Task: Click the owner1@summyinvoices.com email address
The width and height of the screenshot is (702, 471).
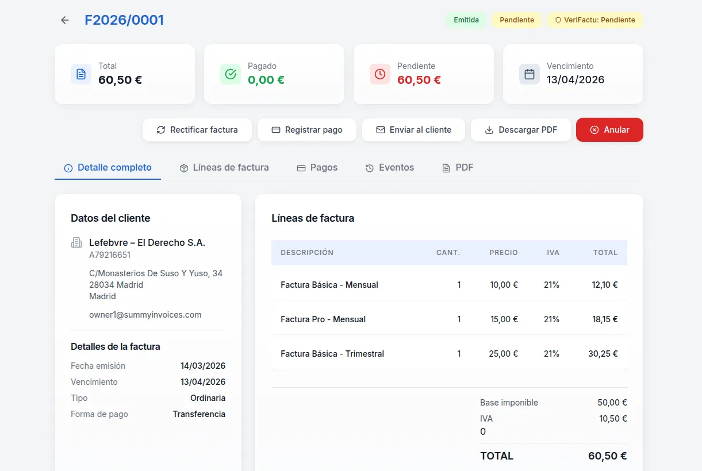Action: pyautogui.click(x=145, y=315)
